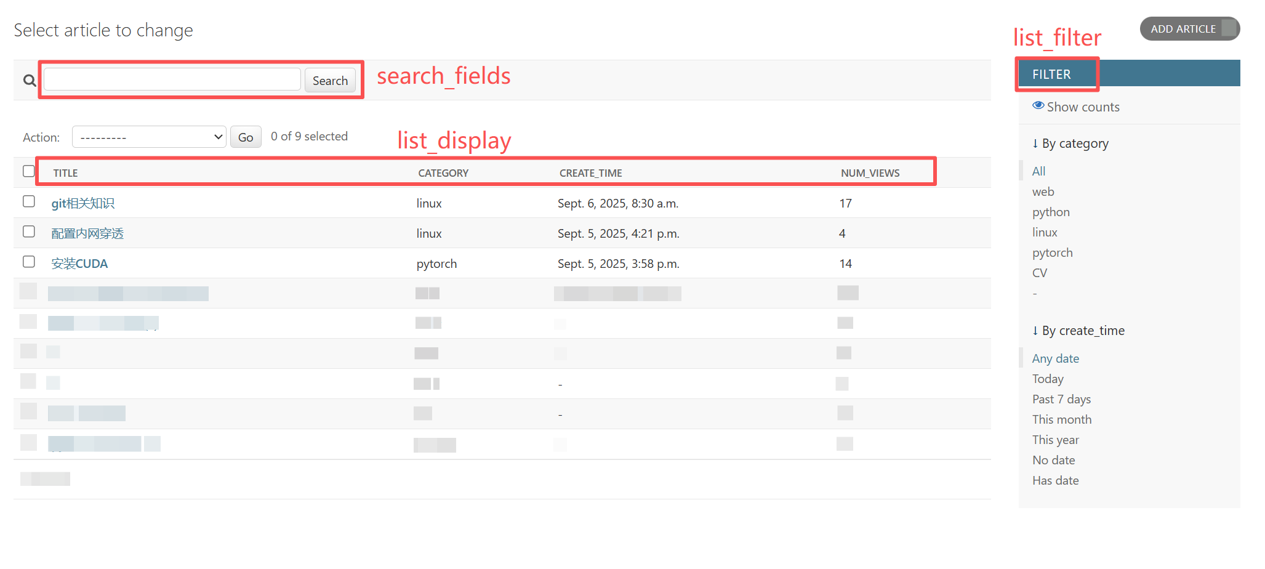
Task: Mark the 安装CUDA article checkbox
Action: pyautogui.click(x=28, y=262)
